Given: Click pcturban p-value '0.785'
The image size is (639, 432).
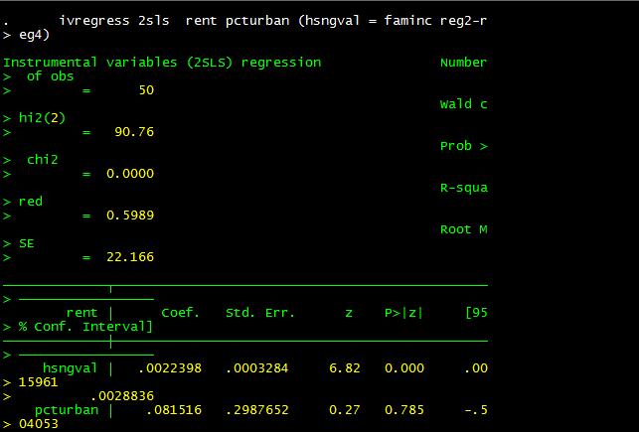Looking at the screenshot, I should click(x=404, y=409).
